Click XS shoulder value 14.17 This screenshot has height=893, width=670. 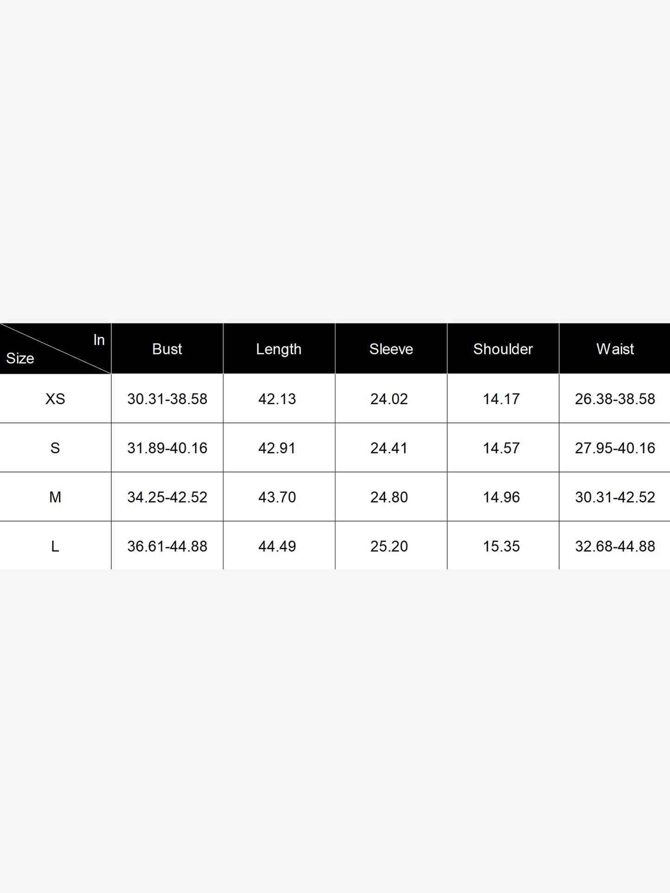[501, 399]
